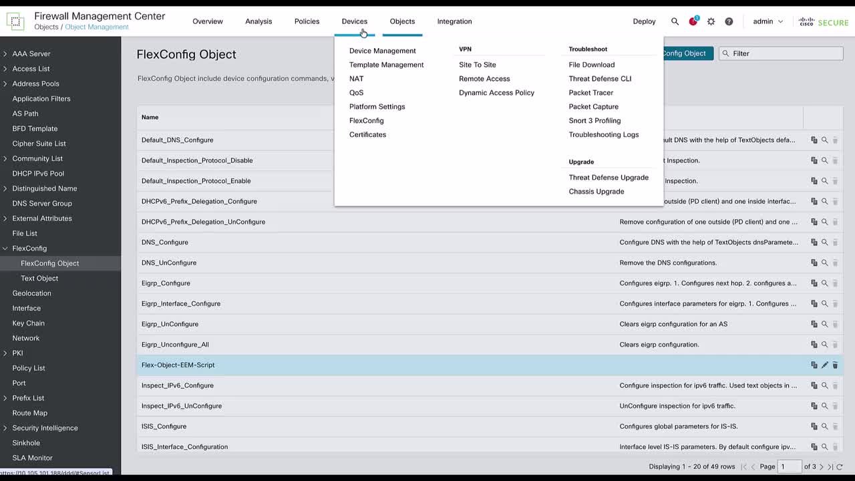
Task: Copy the Flex-Object-EEM-Script object
Action: (814, 365)
